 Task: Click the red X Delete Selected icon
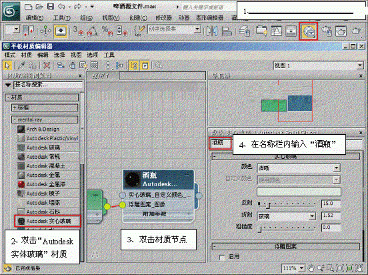[47, 65]
